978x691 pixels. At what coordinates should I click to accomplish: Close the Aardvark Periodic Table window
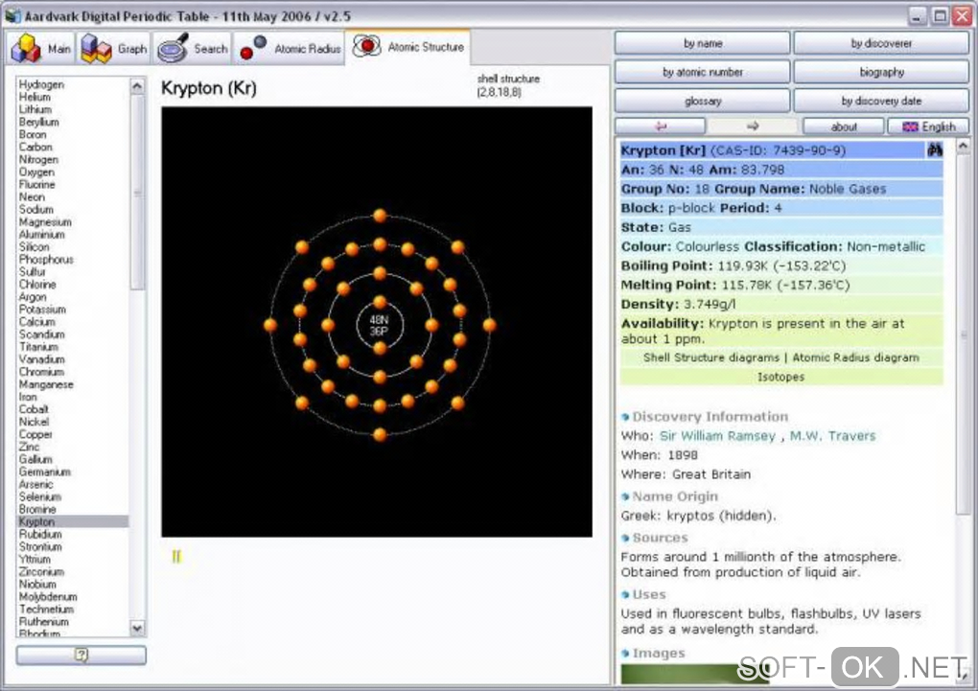pos(961,15)
